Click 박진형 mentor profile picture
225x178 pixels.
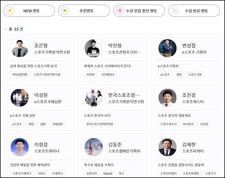pyautogui.click(x=94, y=48)
